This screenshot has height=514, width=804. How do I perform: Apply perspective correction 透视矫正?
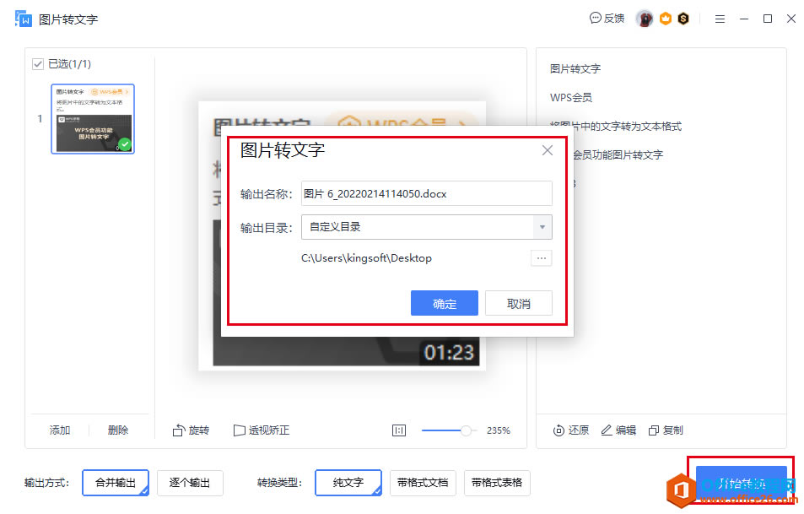pyautogui.click(x=262, y=430)
